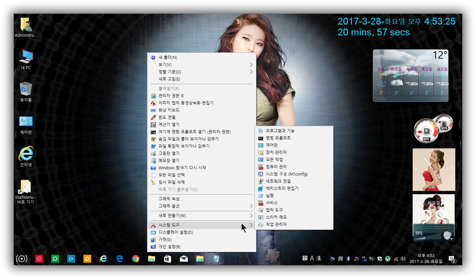
Task: Click the 漢 Hanja conversion IME button
Action: click(319, 258)
